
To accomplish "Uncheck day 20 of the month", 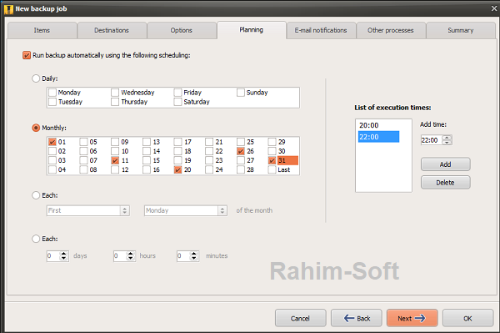I will click(x=177, y=169).
